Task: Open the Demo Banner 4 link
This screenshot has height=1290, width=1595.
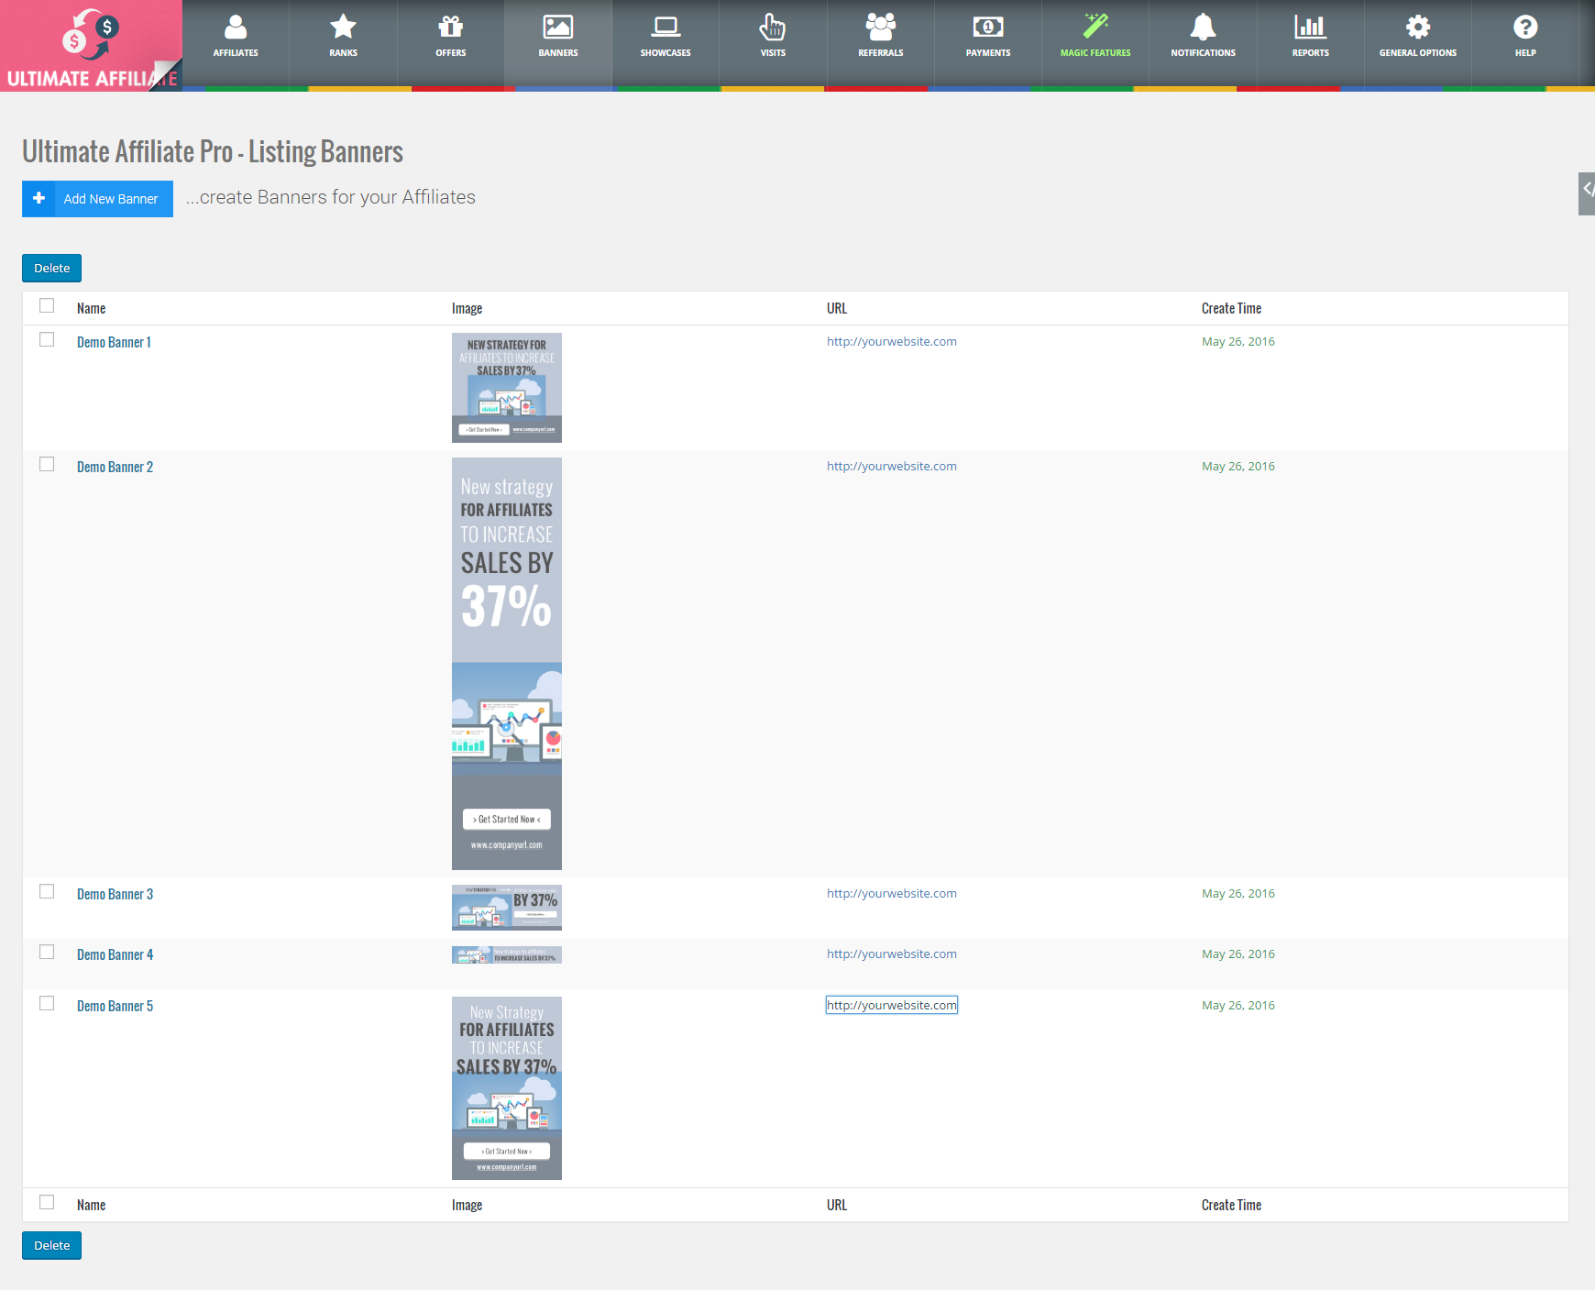Action: pyautogui.click(x=115, y=954)
